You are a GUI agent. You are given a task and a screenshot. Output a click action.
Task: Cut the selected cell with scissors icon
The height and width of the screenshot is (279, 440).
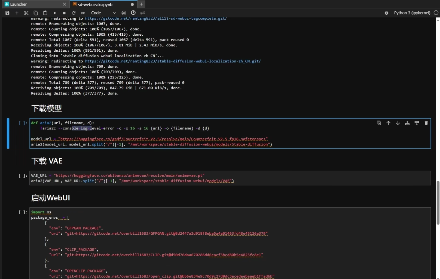[x=26, y=13]
